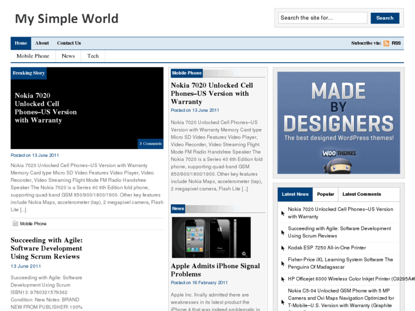
Task: Click the Made By Designers WooThemes banner
Action: click(x=339, y=123)
